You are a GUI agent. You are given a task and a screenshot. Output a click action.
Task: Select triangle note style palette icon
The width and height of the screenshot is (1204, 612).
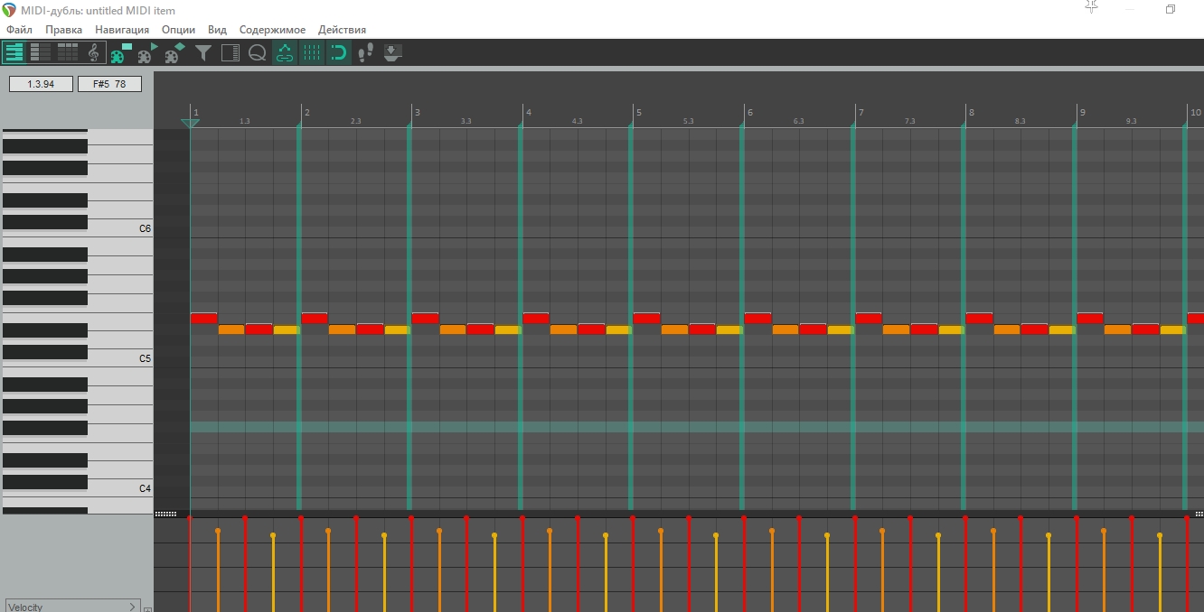point(148,53)
